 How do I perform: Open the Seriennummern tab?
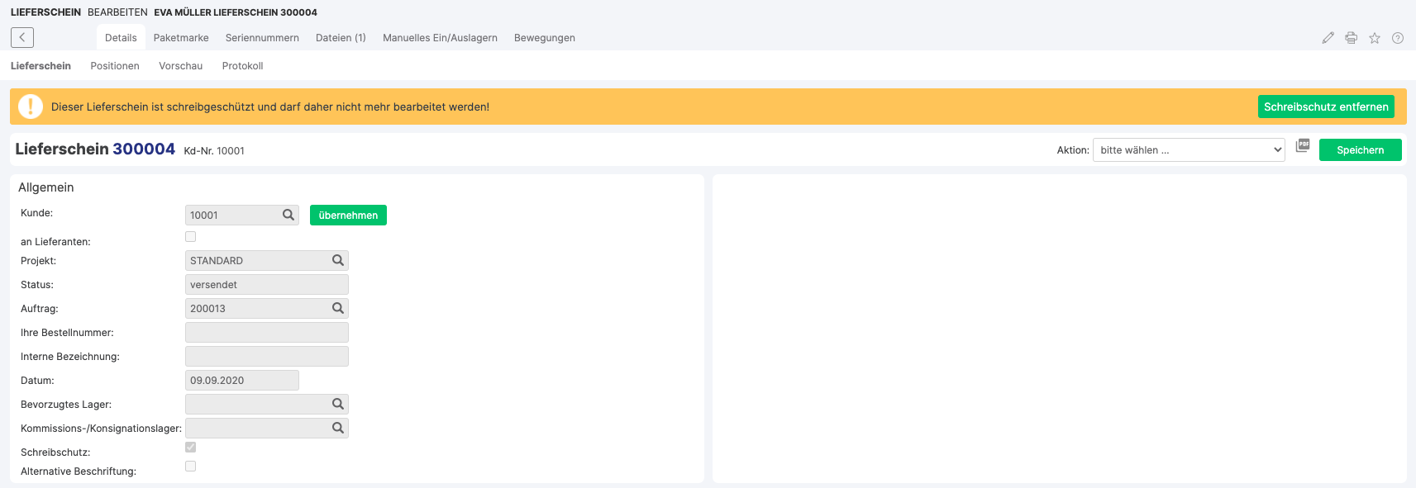click(x=262, y=38)
